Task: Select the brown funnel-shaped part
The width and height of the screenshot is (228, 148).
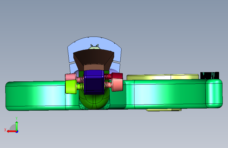Action: point(94,60)
